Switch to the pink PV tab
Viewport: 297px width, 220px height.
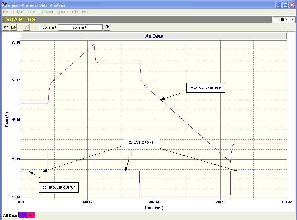tap(31, 215)
